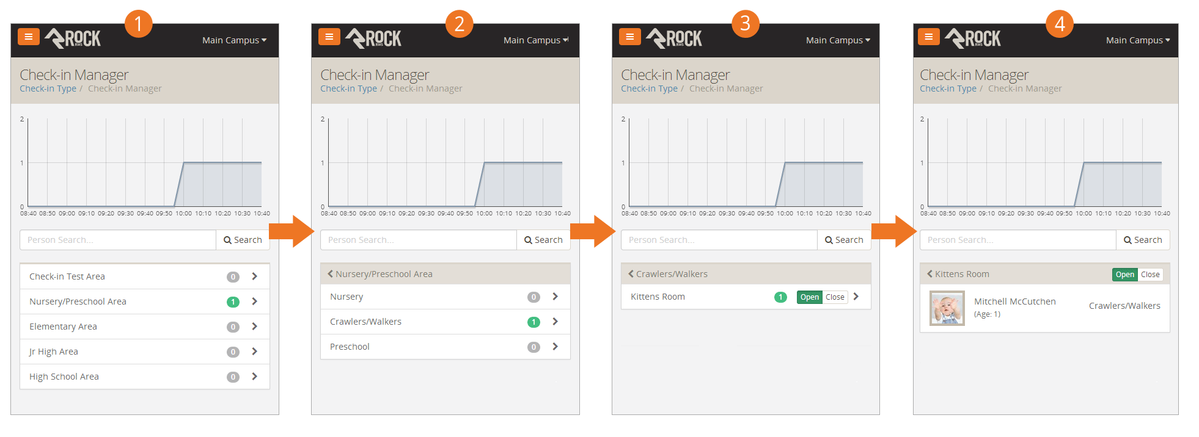Click Check-in Type breadcrumb in panel 4
Screen dimensions: 1199x437
coord(948,88)
